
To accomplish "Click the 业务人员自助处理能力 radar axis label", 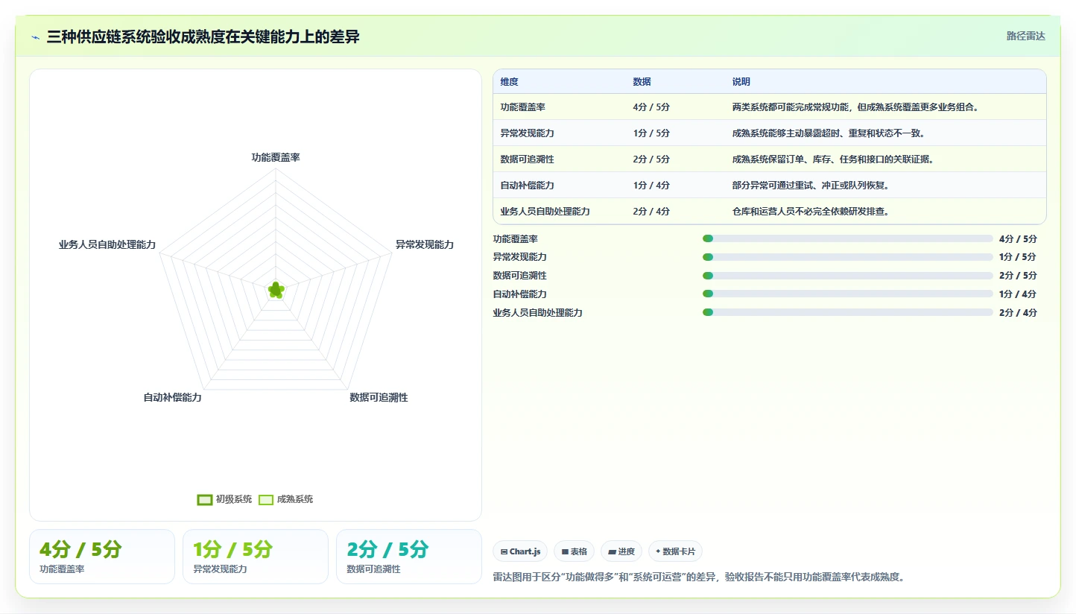I will (107, 244).
